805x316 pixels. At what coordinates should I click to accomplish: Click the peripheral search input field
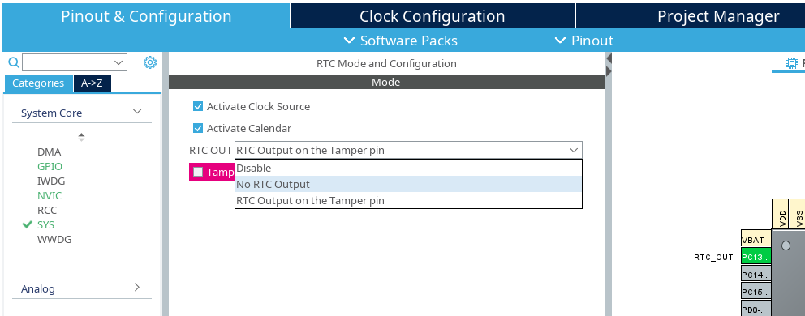click(x=75, y=62)
